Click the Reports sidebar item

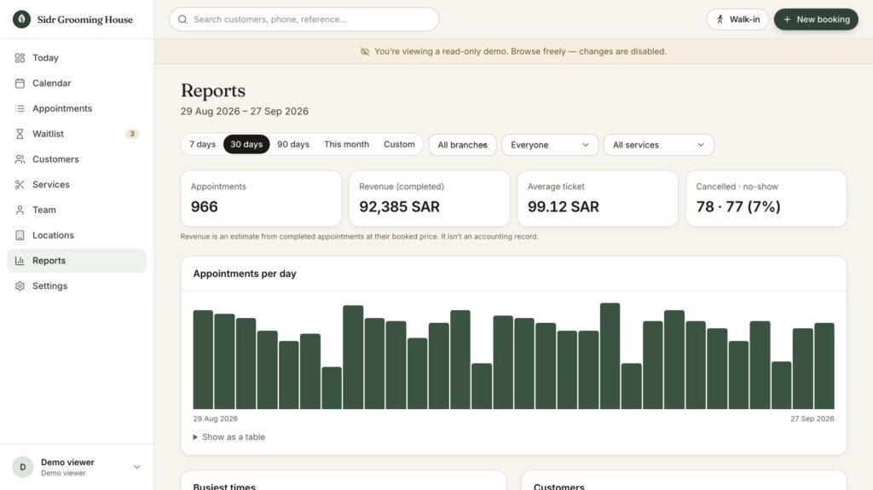tap(77, 261)
